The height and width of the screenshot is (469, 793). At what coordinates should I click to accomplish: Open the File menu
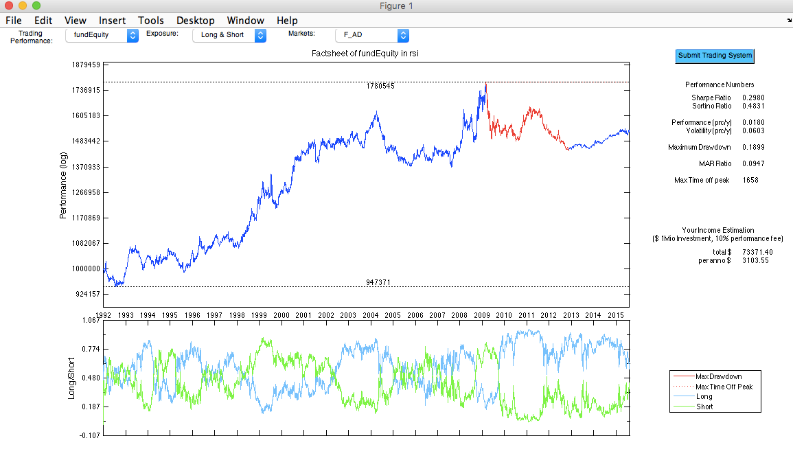click(13, 20)
